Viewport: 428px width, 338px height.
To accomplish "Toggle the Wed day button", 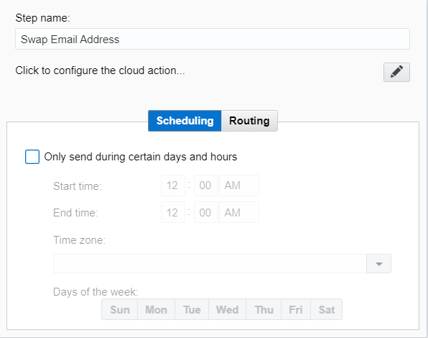I will (x=228, y=309).
